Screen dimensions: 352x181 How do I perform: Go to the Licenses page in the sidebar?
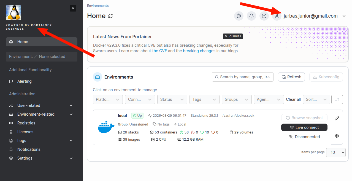click(x=25, y=132)
